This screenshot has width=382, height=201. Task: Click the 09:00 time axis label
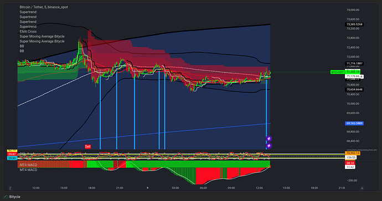click(231, 188)
